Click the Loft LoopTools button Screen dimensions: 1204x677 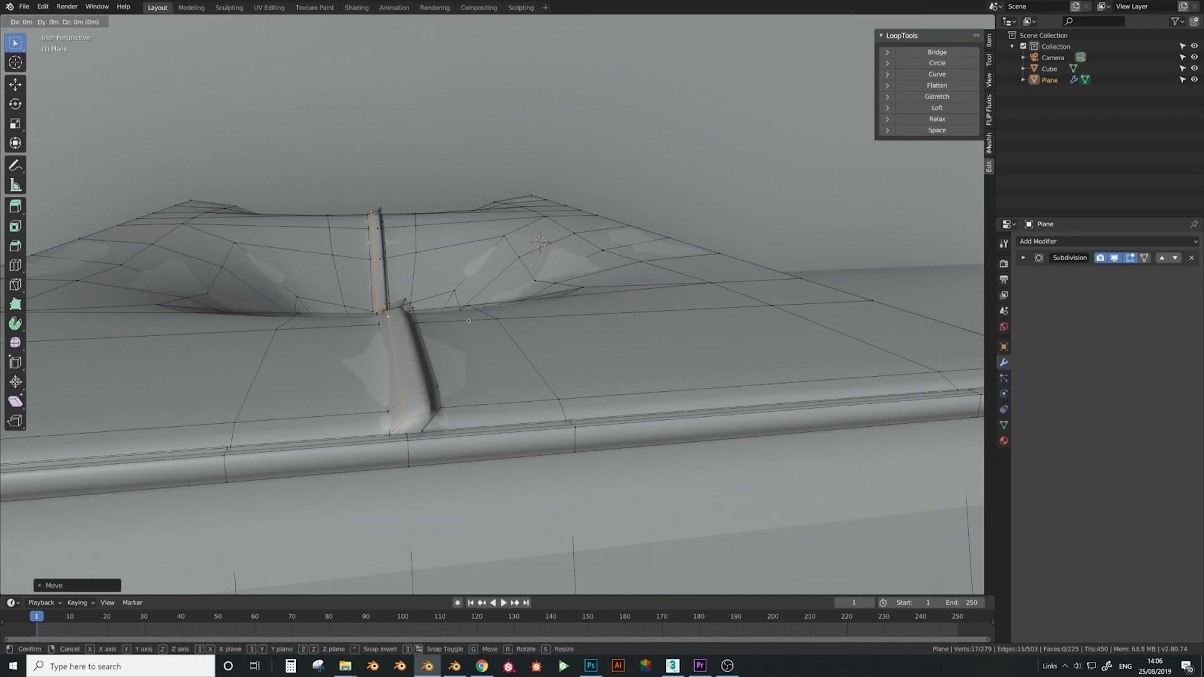click(x=937, y=108)
